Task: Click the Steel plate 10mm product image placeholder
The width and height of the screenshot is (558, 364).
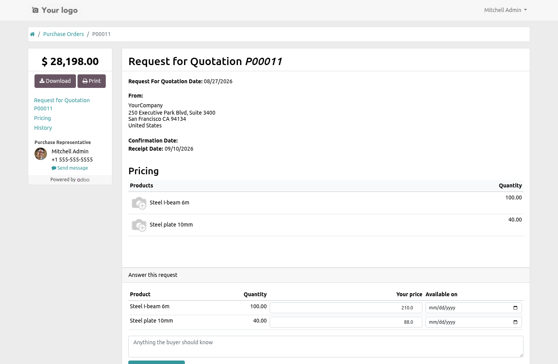Action: 139,225
